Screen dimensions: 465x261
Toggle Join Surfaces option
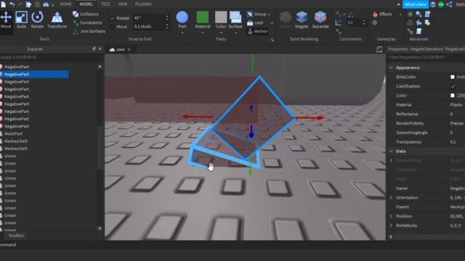point(89,31)
